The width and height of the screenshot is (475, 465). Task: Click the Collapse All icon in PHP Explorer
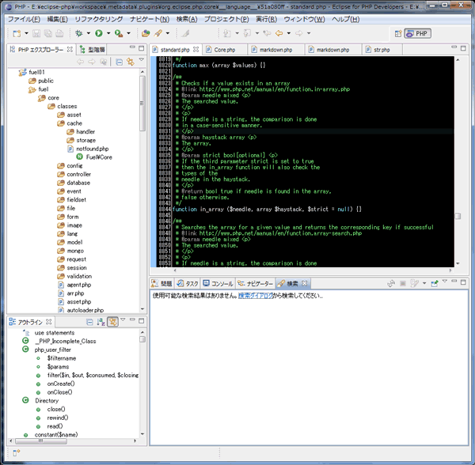[x=120, y=62]
